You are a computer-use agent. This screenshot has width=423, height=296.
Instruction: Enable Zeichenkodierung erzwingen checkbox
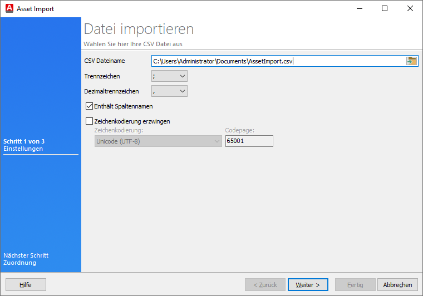(89, 121)
